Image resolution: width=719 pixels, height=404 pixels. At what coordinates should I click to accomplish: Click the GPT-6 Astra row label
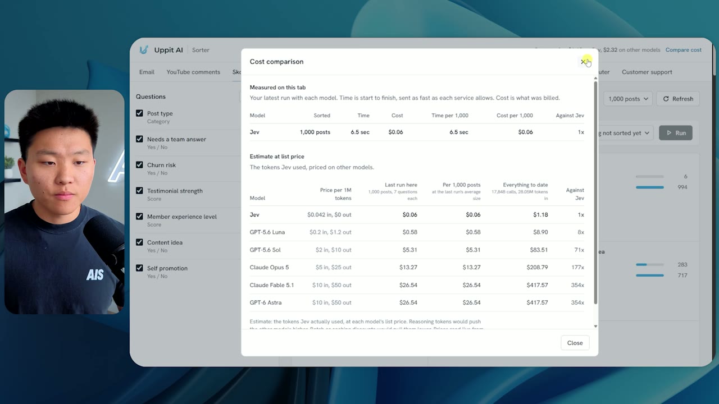tap(266, 303)
